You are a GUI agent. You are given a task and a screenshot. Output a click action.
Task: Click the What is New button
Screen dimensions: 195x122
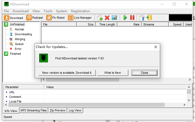pos(113,73)
